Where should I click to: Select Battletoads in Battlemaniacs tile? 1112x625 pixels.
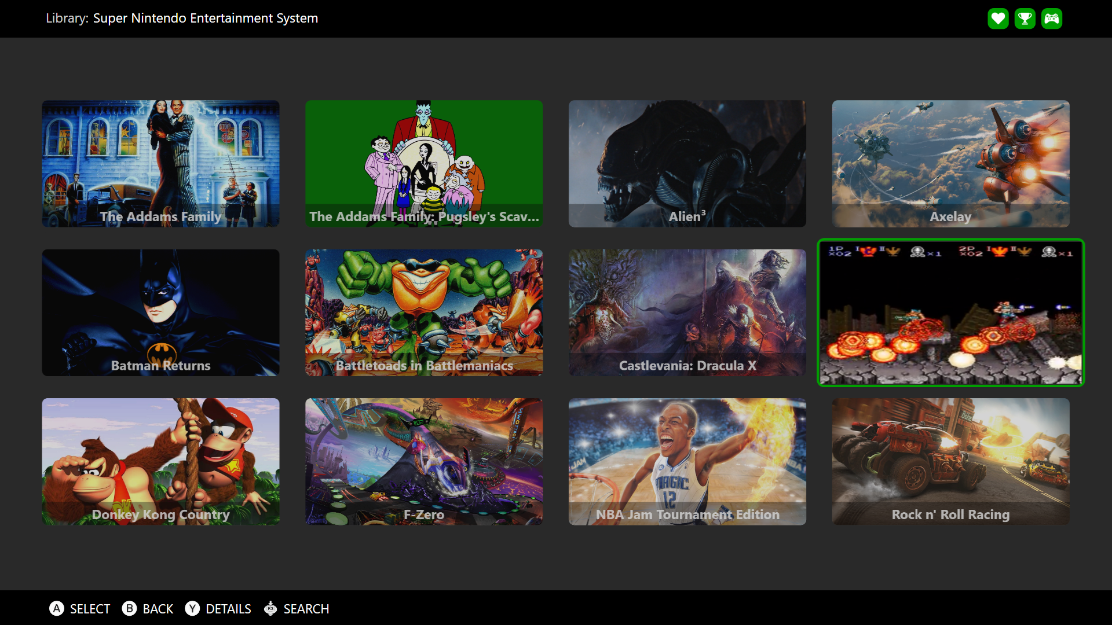coord(424,312)
